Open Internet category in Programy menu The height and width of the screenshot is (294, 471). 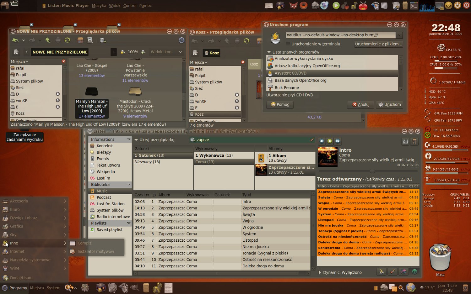34,252
